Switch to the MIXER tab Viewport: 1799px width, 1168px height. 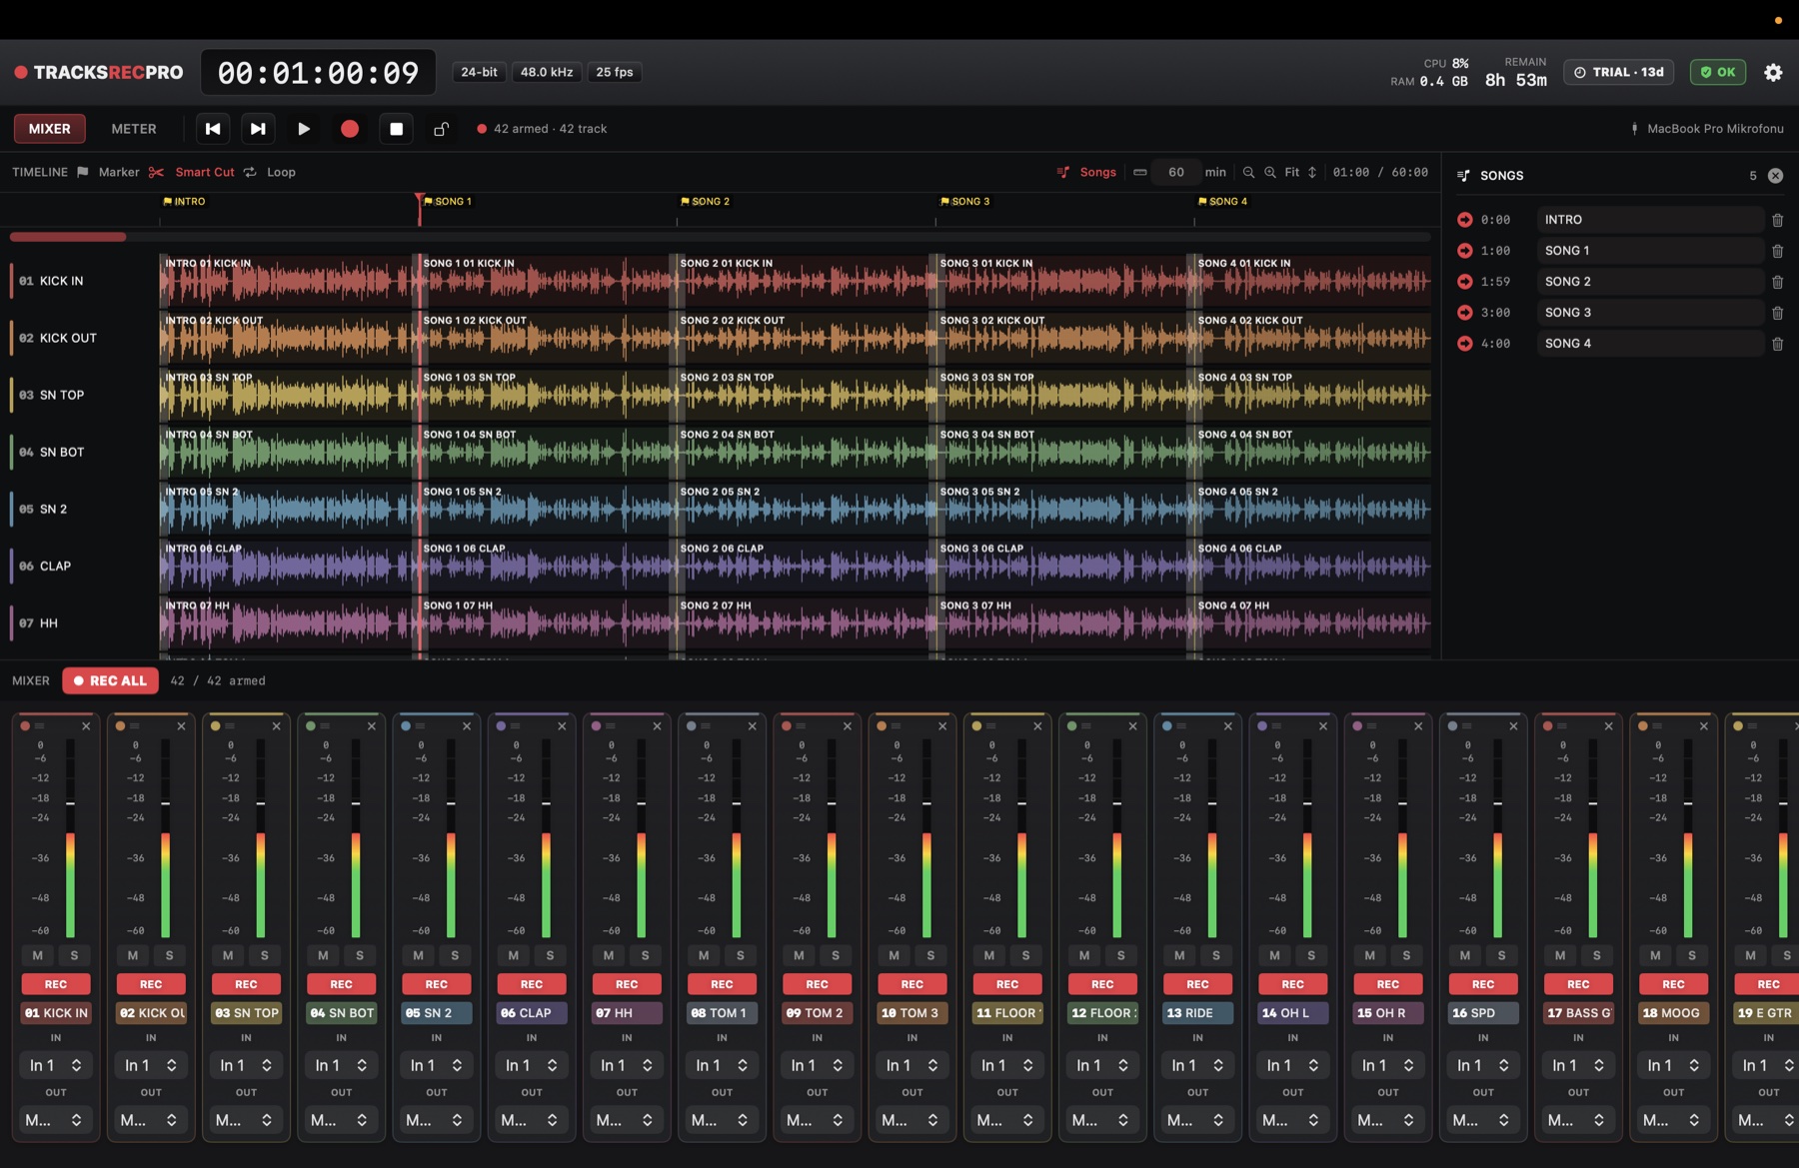click(49, 129)
